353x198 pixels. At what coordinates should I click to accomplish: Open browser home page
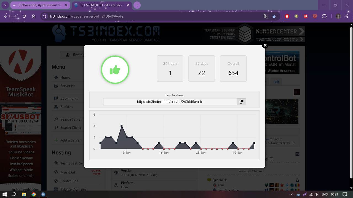click(34, 16)
